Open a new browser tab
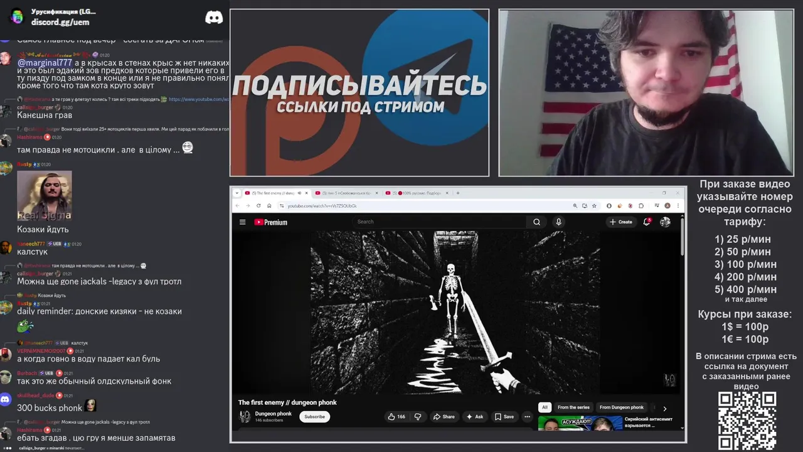The width and height of the screenshot is (803, 452). click(x=458, y=193)
